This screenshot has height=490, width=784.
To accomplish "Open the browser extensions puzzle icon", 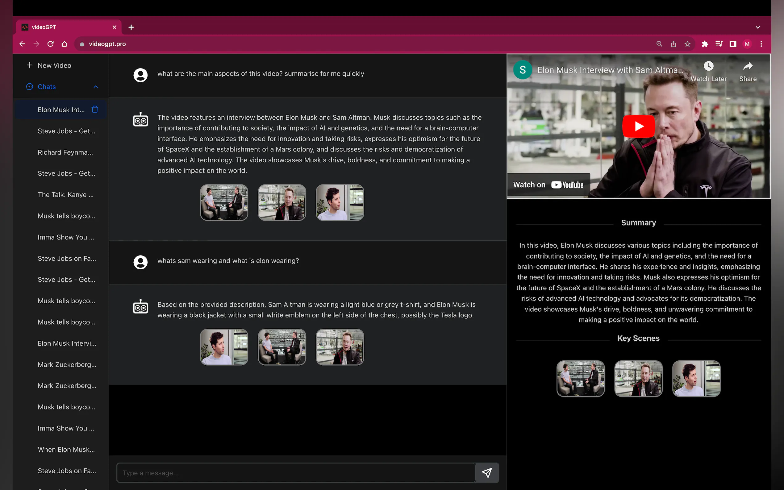I will (705, 44).
